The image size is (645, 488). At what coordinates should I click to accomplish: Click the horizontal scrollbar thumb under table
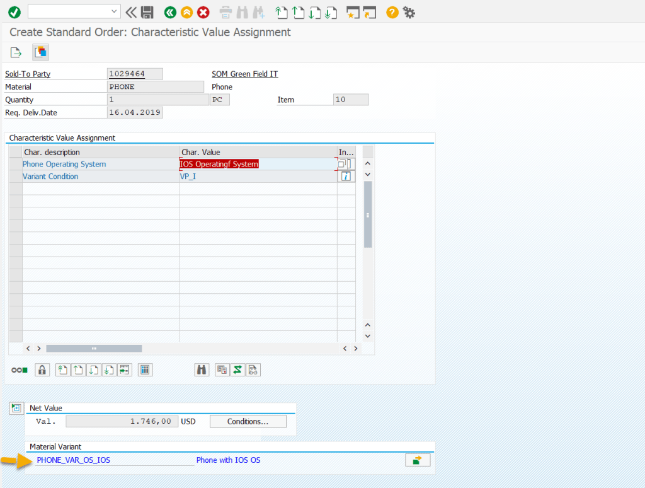(x=94, y=349)
